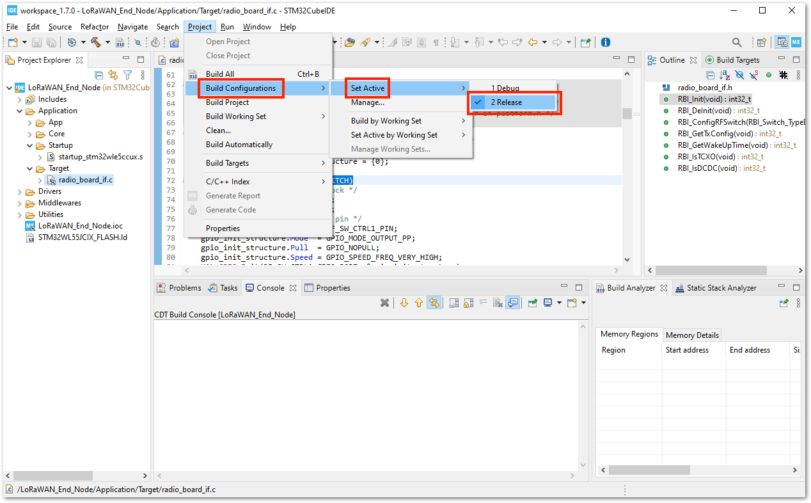Expand the Middlewares folder node
Image resolution: width=811 pixels, height=503 pixels.
point(19,203)
